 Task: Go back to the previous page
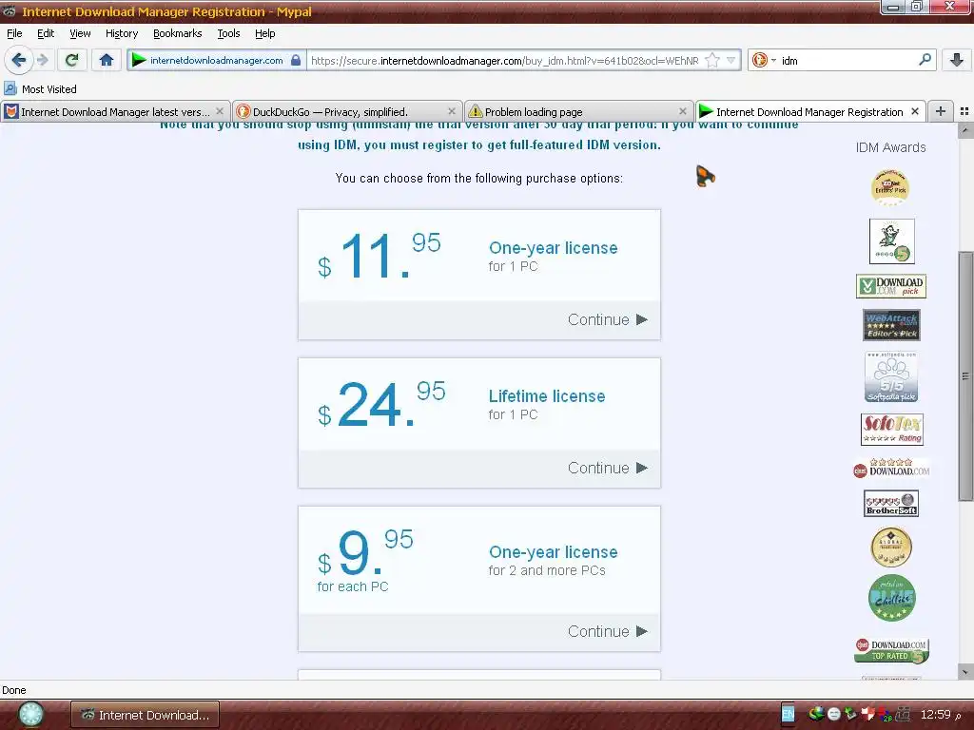(19, 60)
